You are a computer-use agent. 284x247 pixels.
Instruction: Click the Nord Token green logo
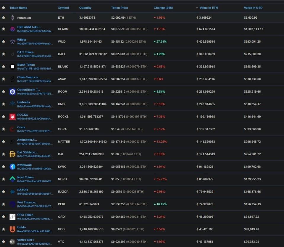pyautogui.click(x=12, y=179)
